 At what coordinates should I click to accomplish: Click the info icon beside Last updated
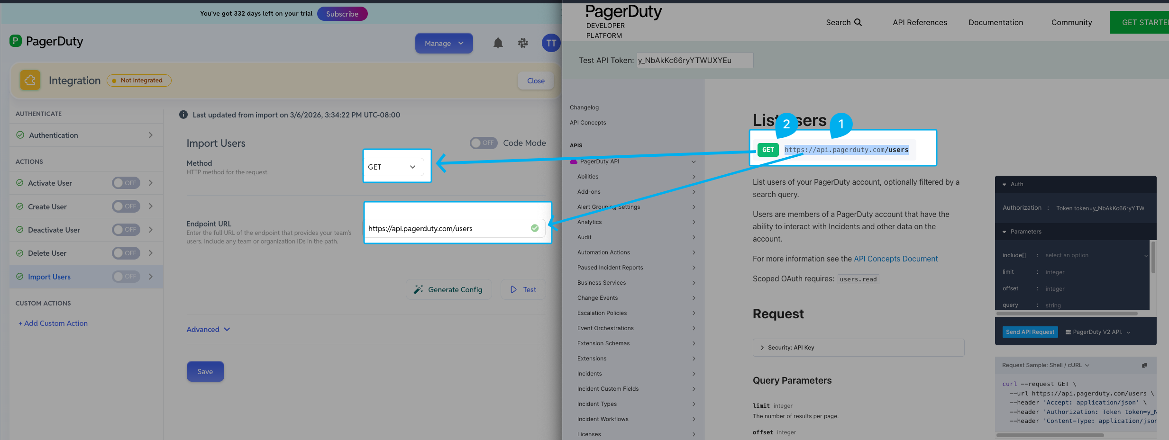click(x=183, y=115)
